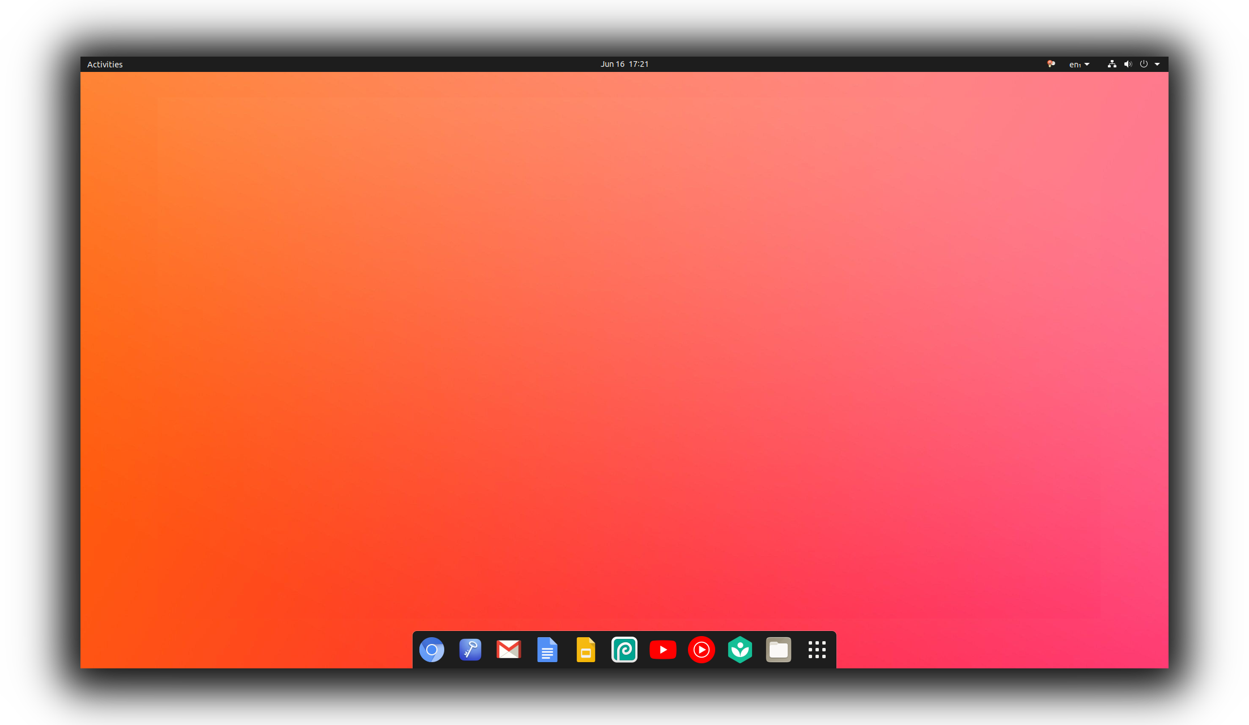Open Gmail from the dock

[509, 650]
